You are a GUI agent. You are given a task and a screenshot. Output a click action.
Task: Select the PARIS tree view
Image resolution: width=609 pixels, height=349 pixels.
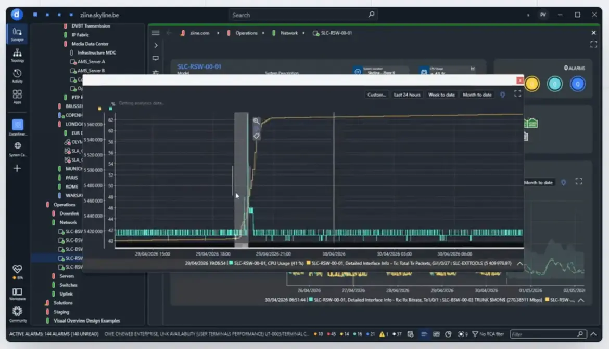[71, 178]
